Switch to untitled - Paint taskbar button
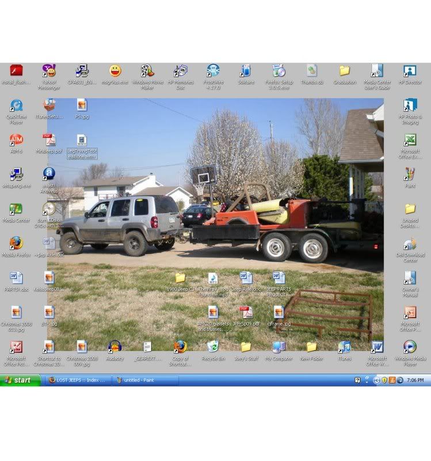Image resolution: width=431 pixels, height=461 pixels. (x=146, y=380)
